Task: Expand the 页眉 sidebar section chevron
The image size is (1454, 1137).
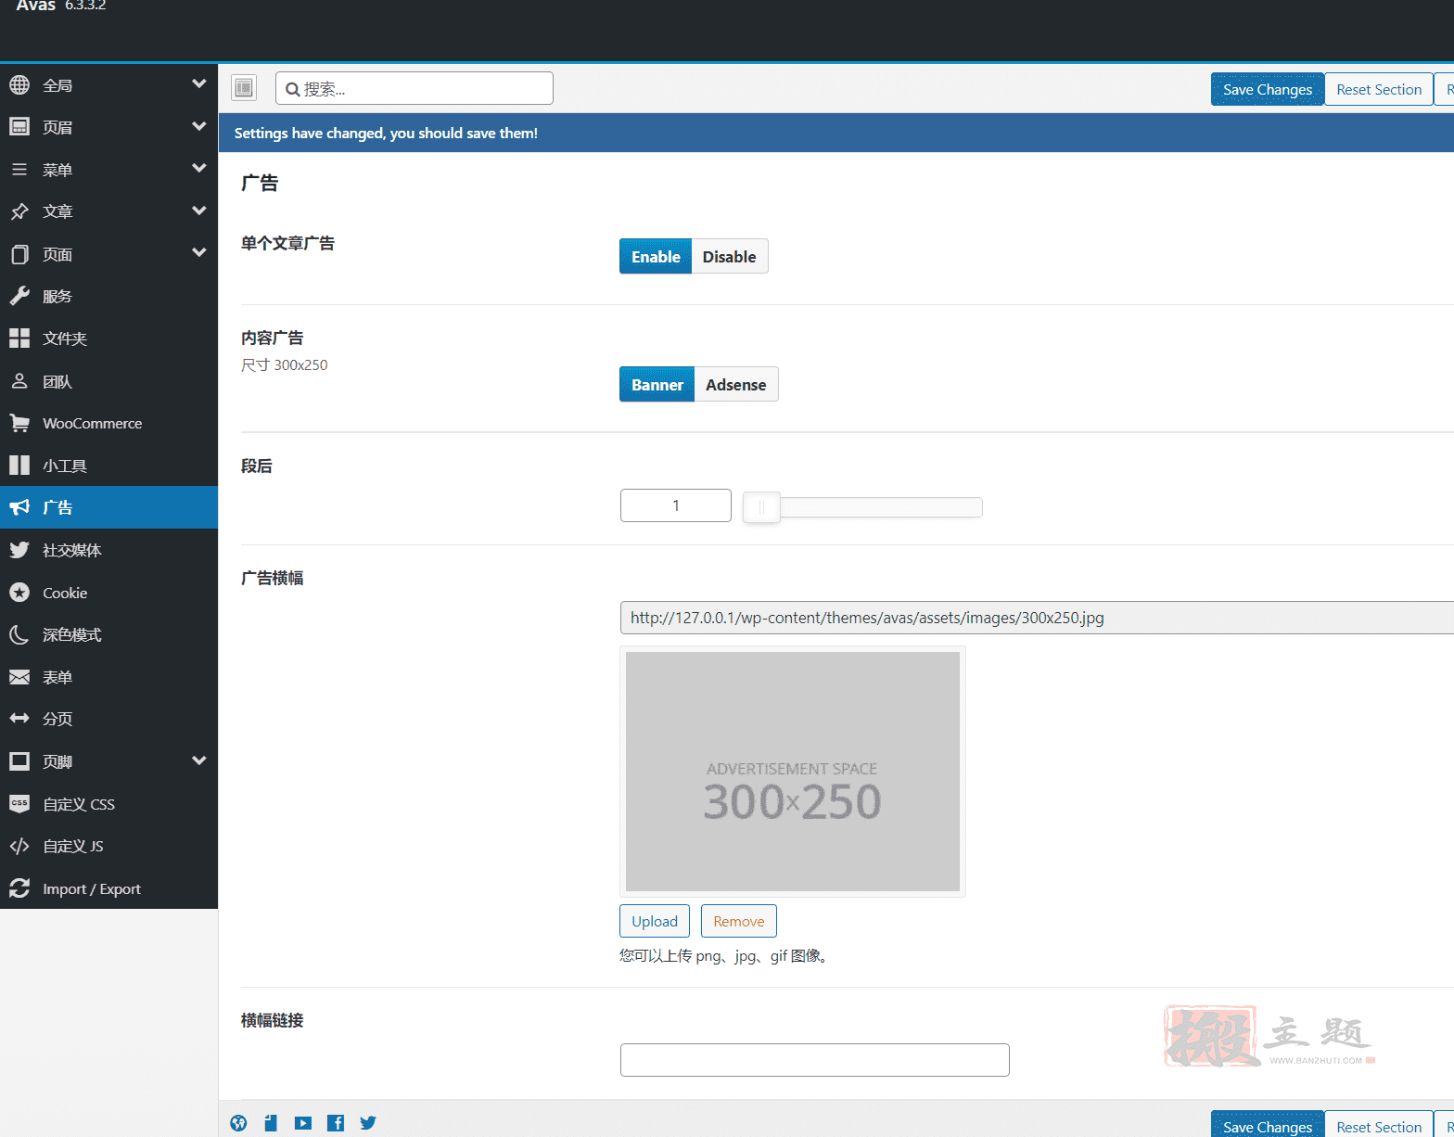Action: (198, 126)
